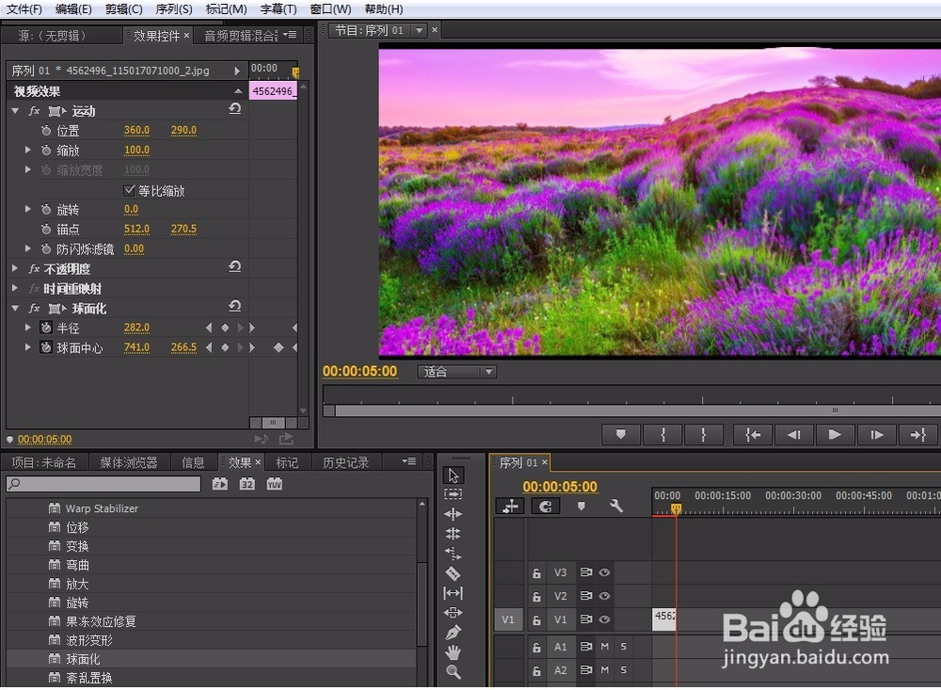Select the Slide tool
This screenshot has height=690, width=941.
(x=454, y=613)
